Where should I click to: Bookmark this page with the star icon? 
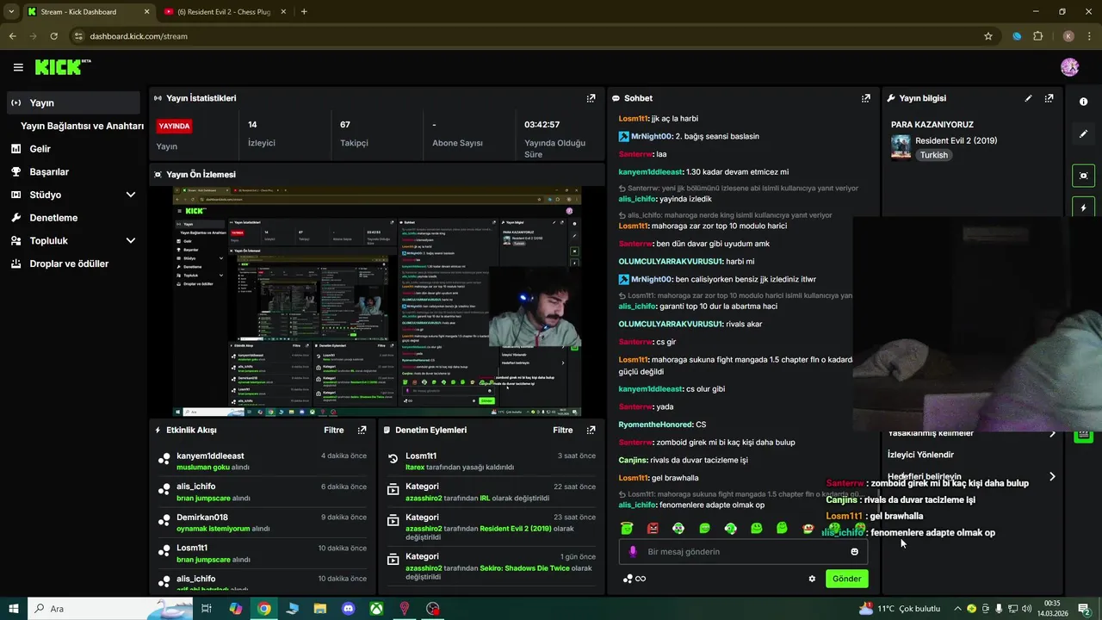(x=988, y=36)
